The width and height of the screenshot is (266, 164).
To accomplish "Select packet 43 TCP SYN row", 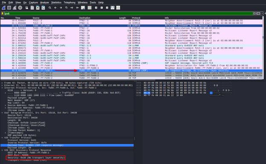I will tap(131, 73).
